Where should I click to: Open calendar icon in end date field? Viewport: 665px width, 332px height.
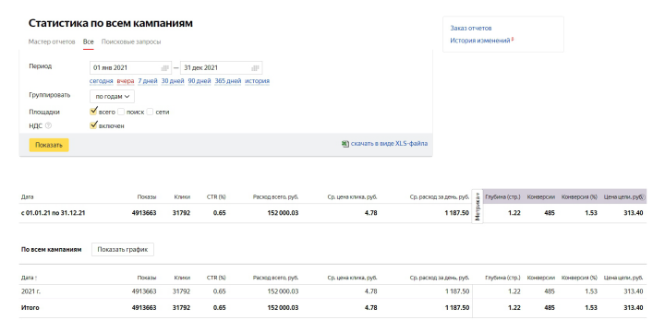tap(255, 67)
